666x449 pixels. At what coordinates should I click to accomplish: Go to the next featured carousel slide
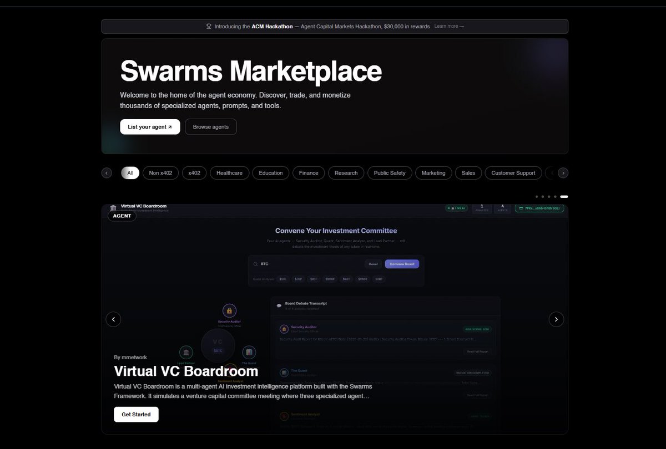pyautogui.click(x=556, y=319)
